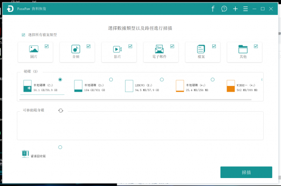Image resolution: width=281 pixels, height=186 pixels.
Task: Uncheck the 其他 checkbox
Action: tap(256, 46)
